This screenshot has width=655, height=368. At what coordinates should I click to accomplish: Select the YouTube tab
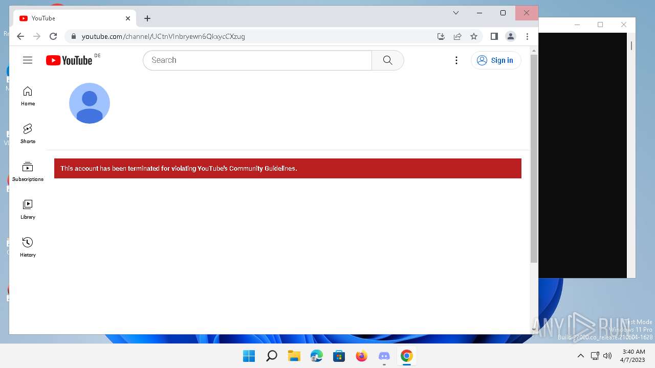(x=74, y=18)
